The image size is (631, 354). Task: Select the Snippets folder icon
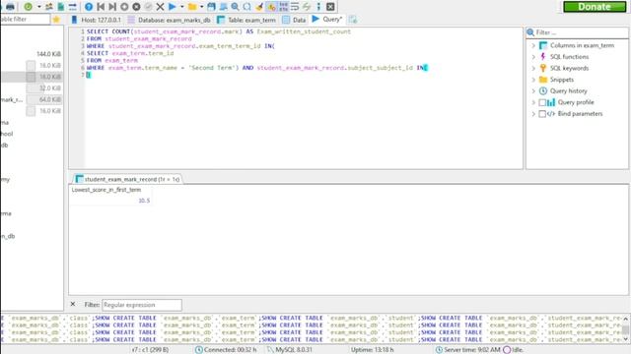(x=543, y=80)
